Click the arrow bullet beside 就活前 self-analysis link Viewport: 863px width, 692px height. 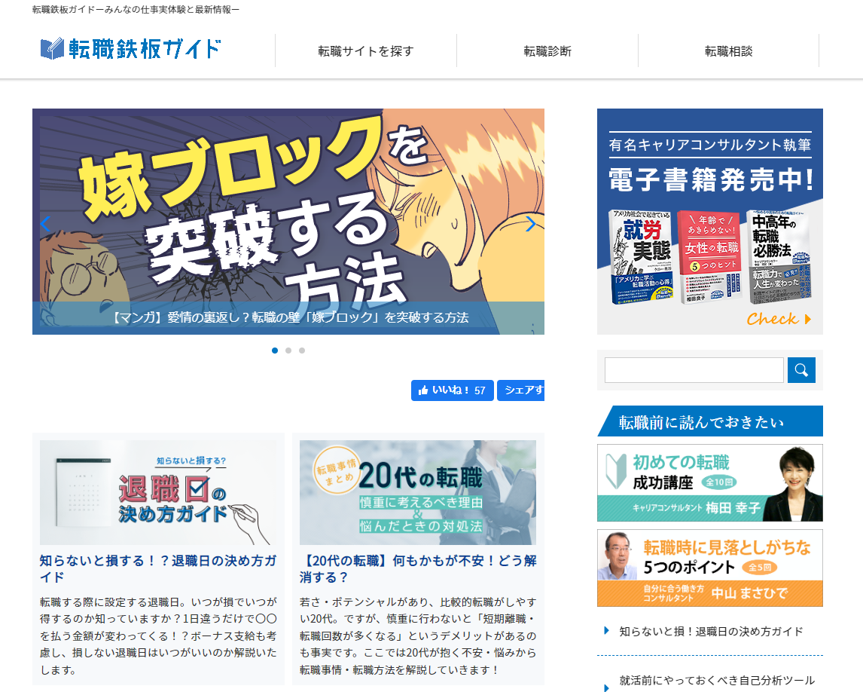coord(606,687)
